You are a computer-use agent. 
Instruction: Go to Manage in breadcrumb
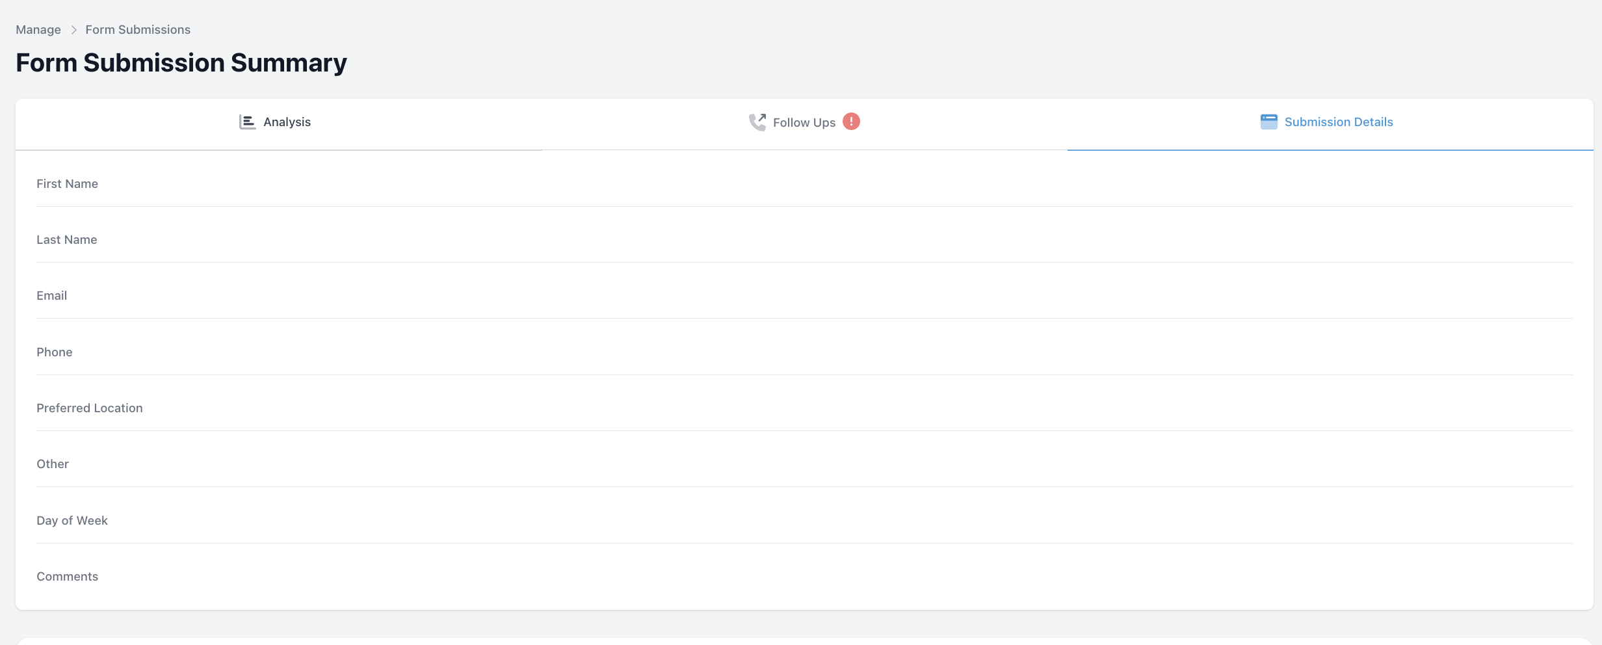[38, 30]
